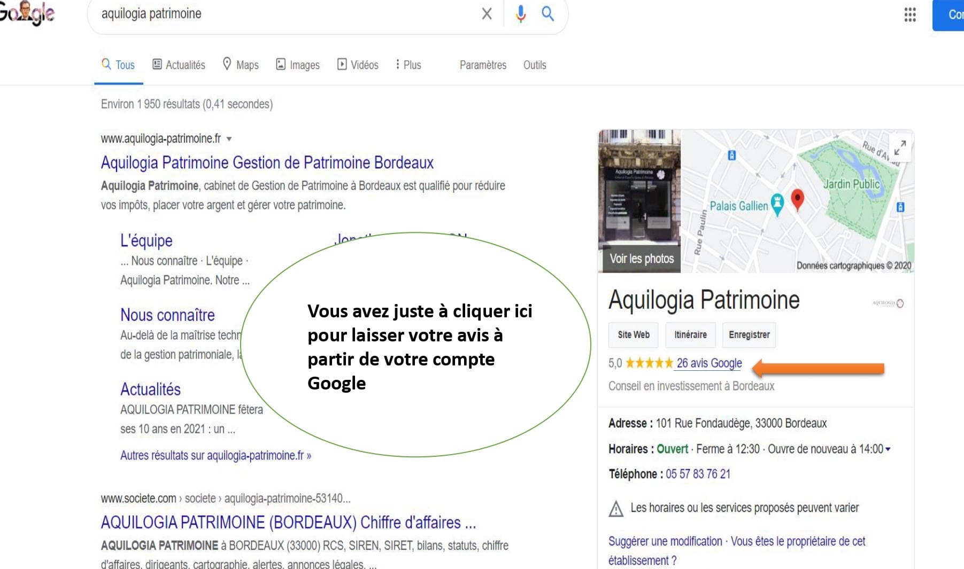This screenshot has height=569, width=964.
Task: Click the Enregistrer button
Action: coord(749,334)
